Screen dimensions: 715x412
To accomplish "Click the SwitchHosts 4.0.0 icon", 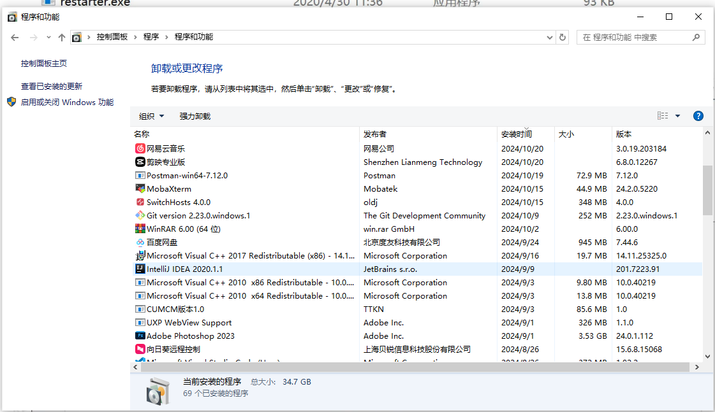I will 140,202.
